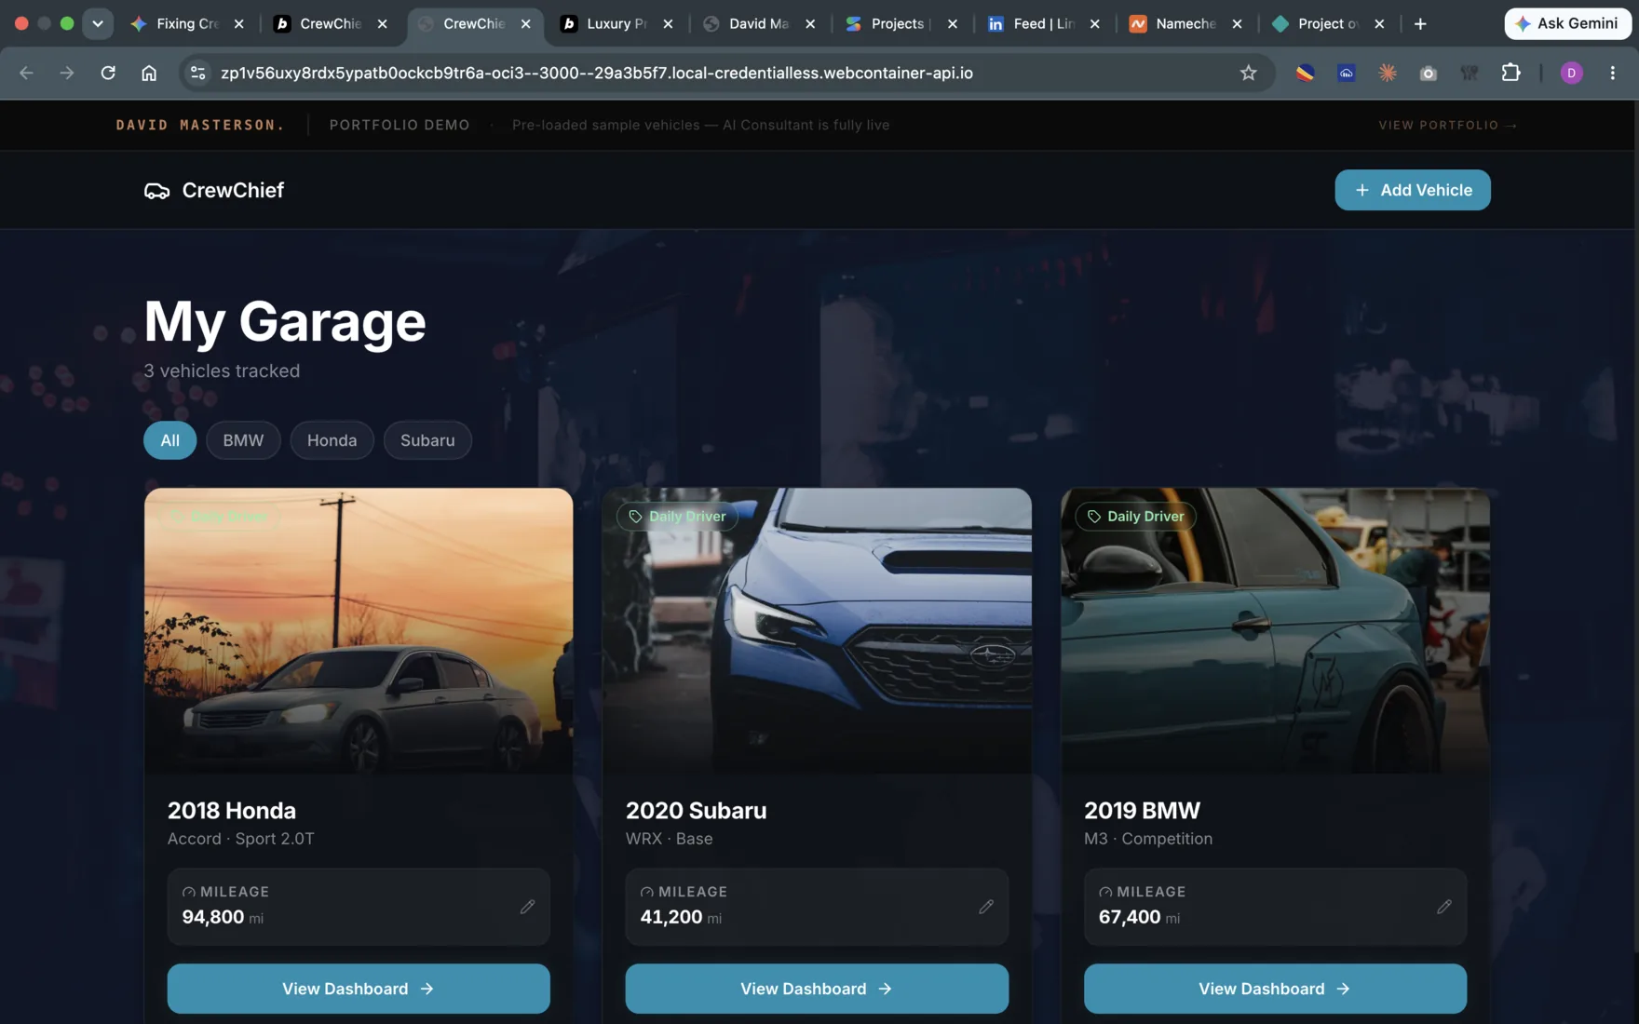
Task: Click the blue square extension icon
Action: tap(1347, 73)
